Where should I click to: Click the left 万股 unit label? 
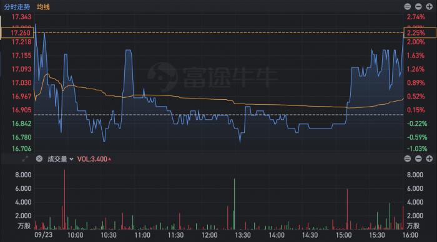coord(24,226)
